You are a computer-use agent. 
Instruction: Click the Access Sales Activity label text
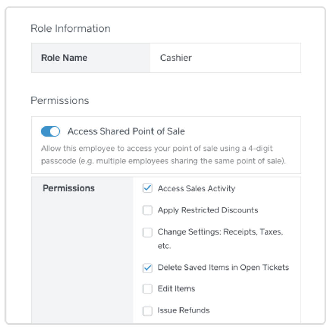[196, 189]
